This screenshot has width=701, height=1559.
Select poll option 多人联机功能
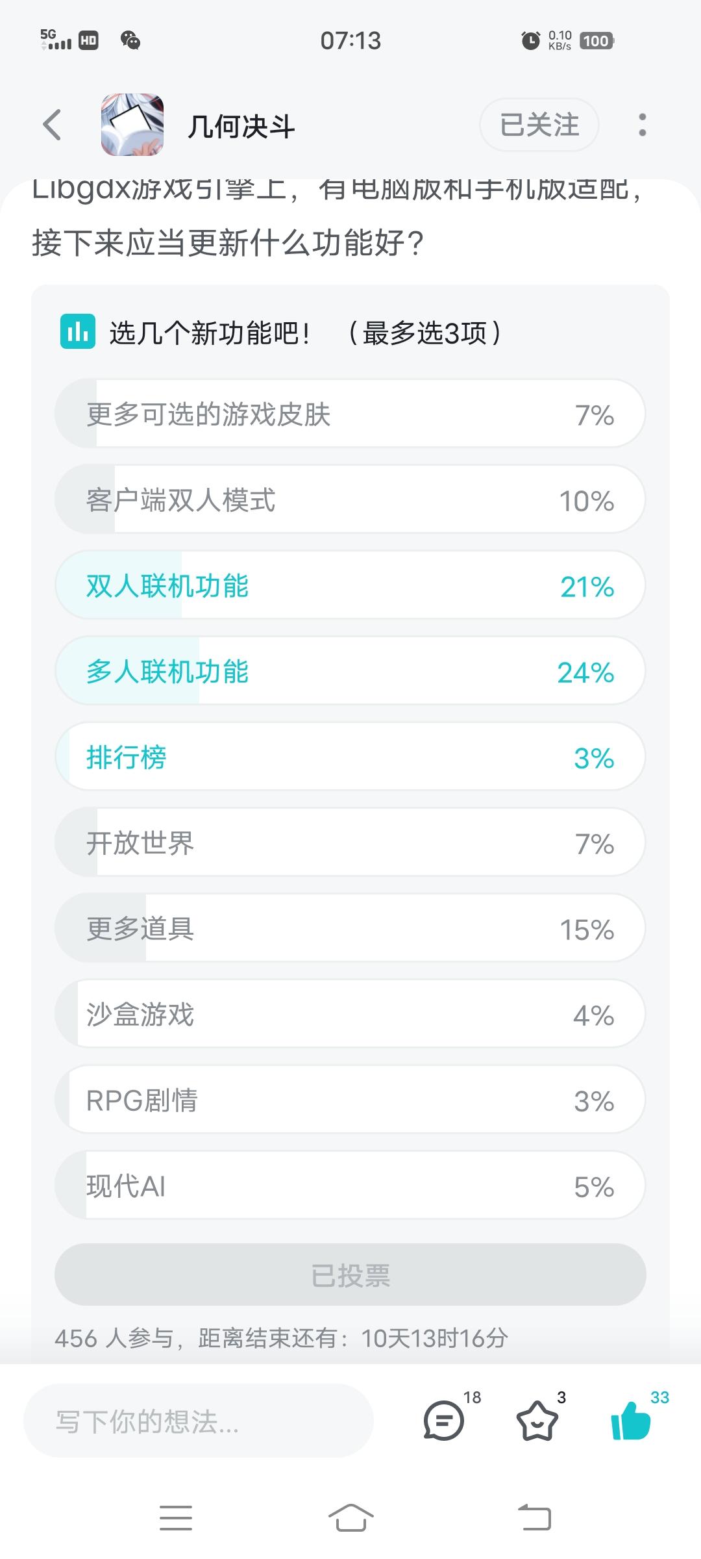(350, 671)
